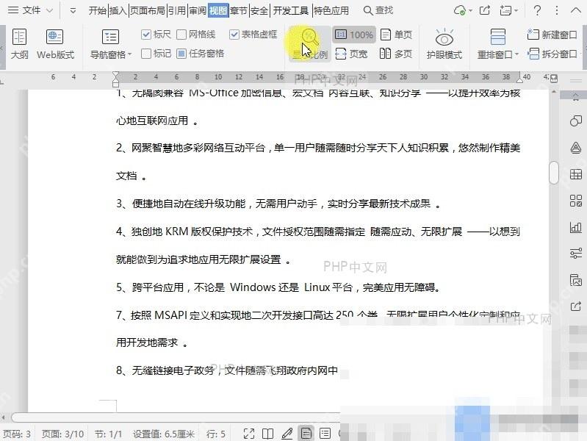Viewport: 587px width, 441px height.
Task: Click the 查找 search button
Action: tap(378, 10)
